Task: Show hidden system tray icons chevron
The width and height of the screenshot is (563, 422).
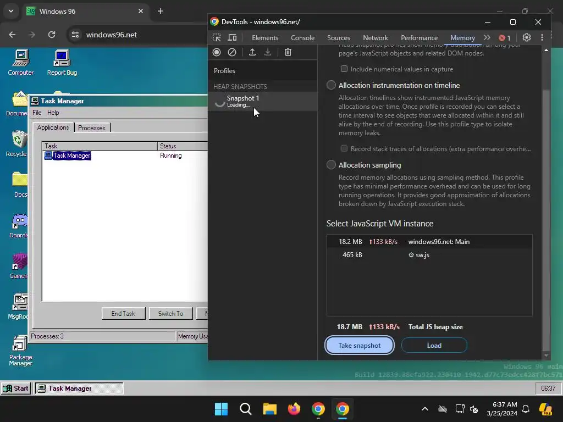Action: 425,409
